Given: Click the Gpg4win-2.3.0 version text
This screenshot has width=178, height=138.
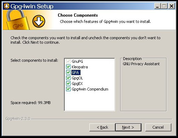Looking at the screenshot, I should pos(18,119).
